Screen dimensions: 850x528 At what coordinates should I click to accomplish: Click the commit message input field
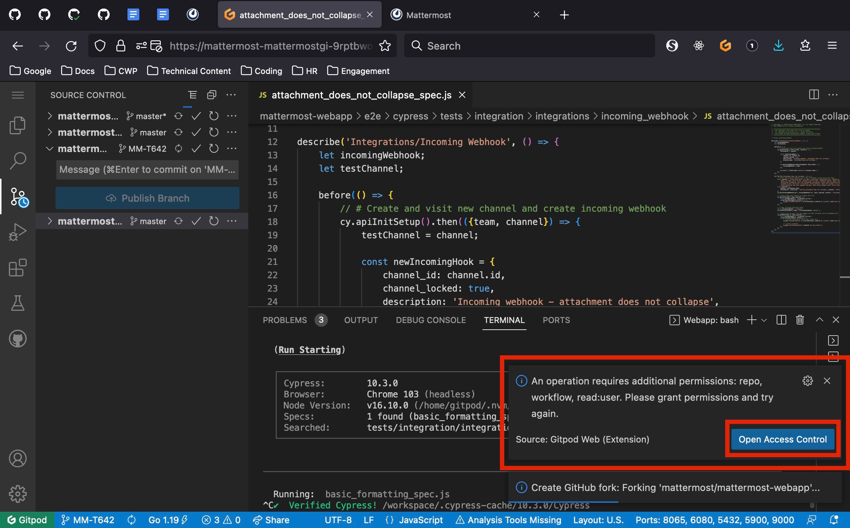[147, 169]
